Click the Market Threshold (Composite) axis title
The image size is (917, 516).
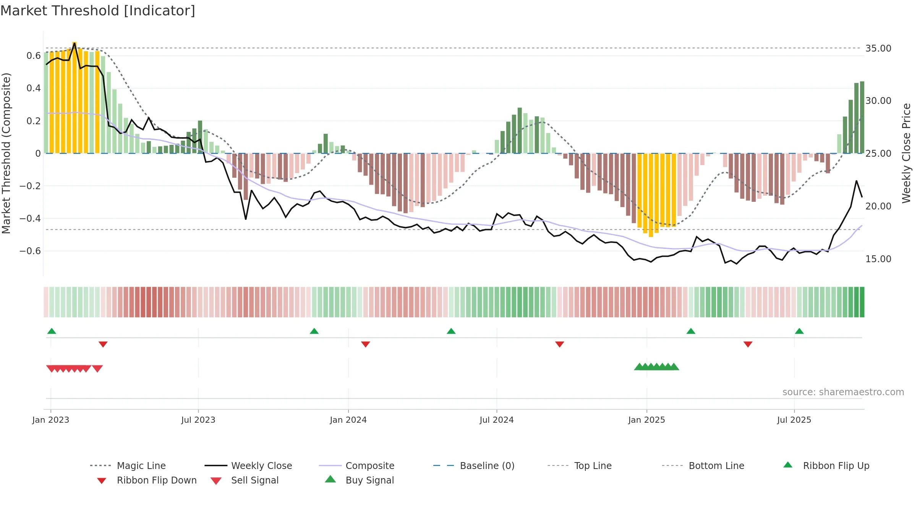point(6,153)
